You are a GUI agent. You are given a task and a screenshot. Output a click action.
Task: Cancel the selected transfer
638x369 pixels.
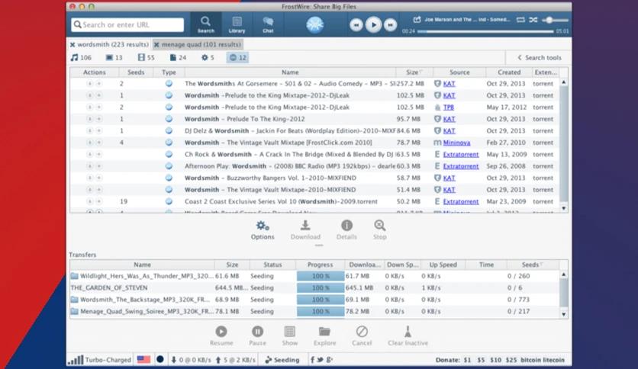[x=362, y=336]
